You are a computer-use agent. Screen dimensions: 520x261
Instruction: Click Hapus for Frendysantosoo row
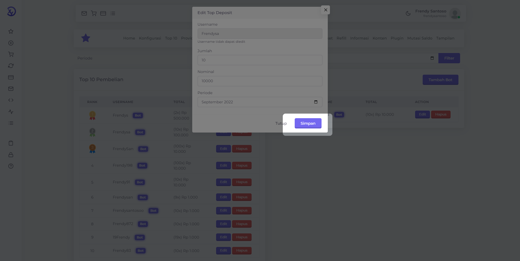tap(242, 210)
